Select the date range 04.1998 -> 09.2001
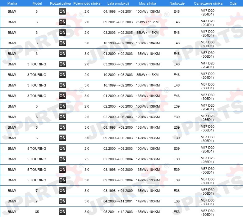243x217 pixels. pyautogui.click(x=118, y=11)
